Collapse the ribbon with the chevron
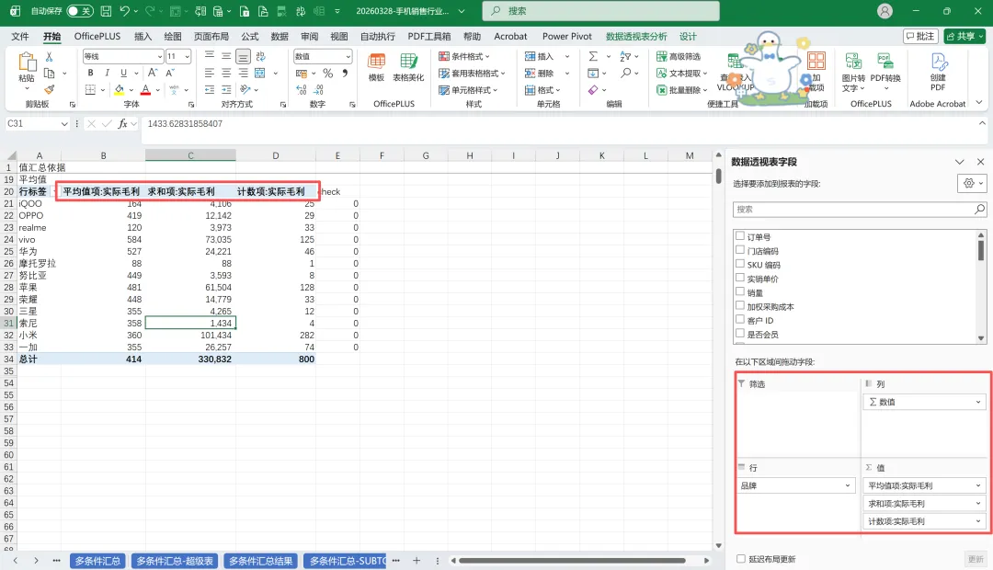This screenshot has width=993, height=570. (x=979, y=103)
